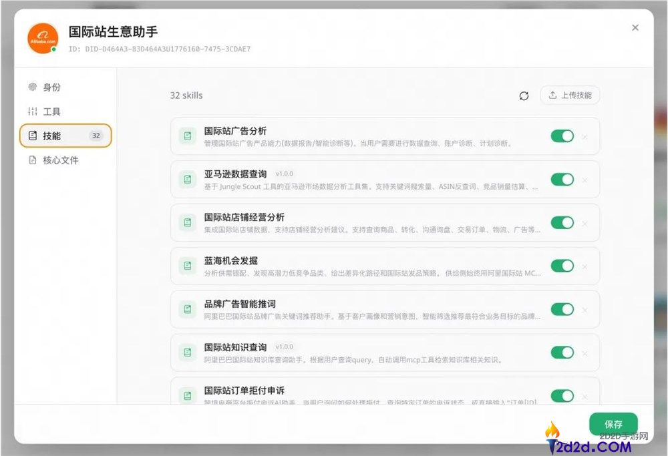Image resolution: width=668 pixels, height=456 pixels.
Task: Click the 亚马逊数据查询 skill icon
Action: pos(187,179)
